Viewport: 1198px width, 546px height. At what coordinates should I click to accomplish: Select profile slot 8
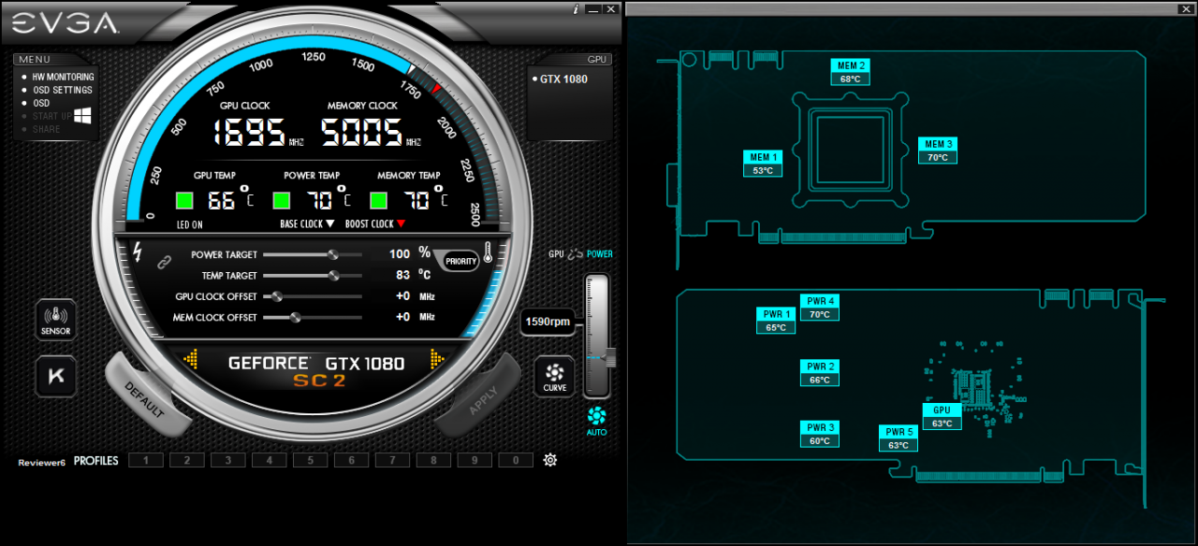(x=434, y=460)
